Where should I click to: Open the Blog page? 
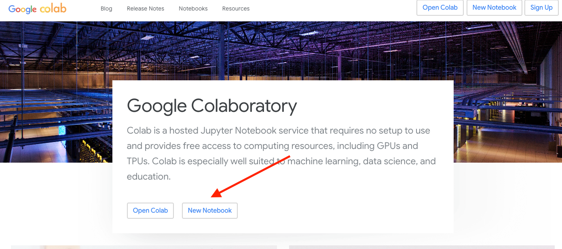click(106, 8)
